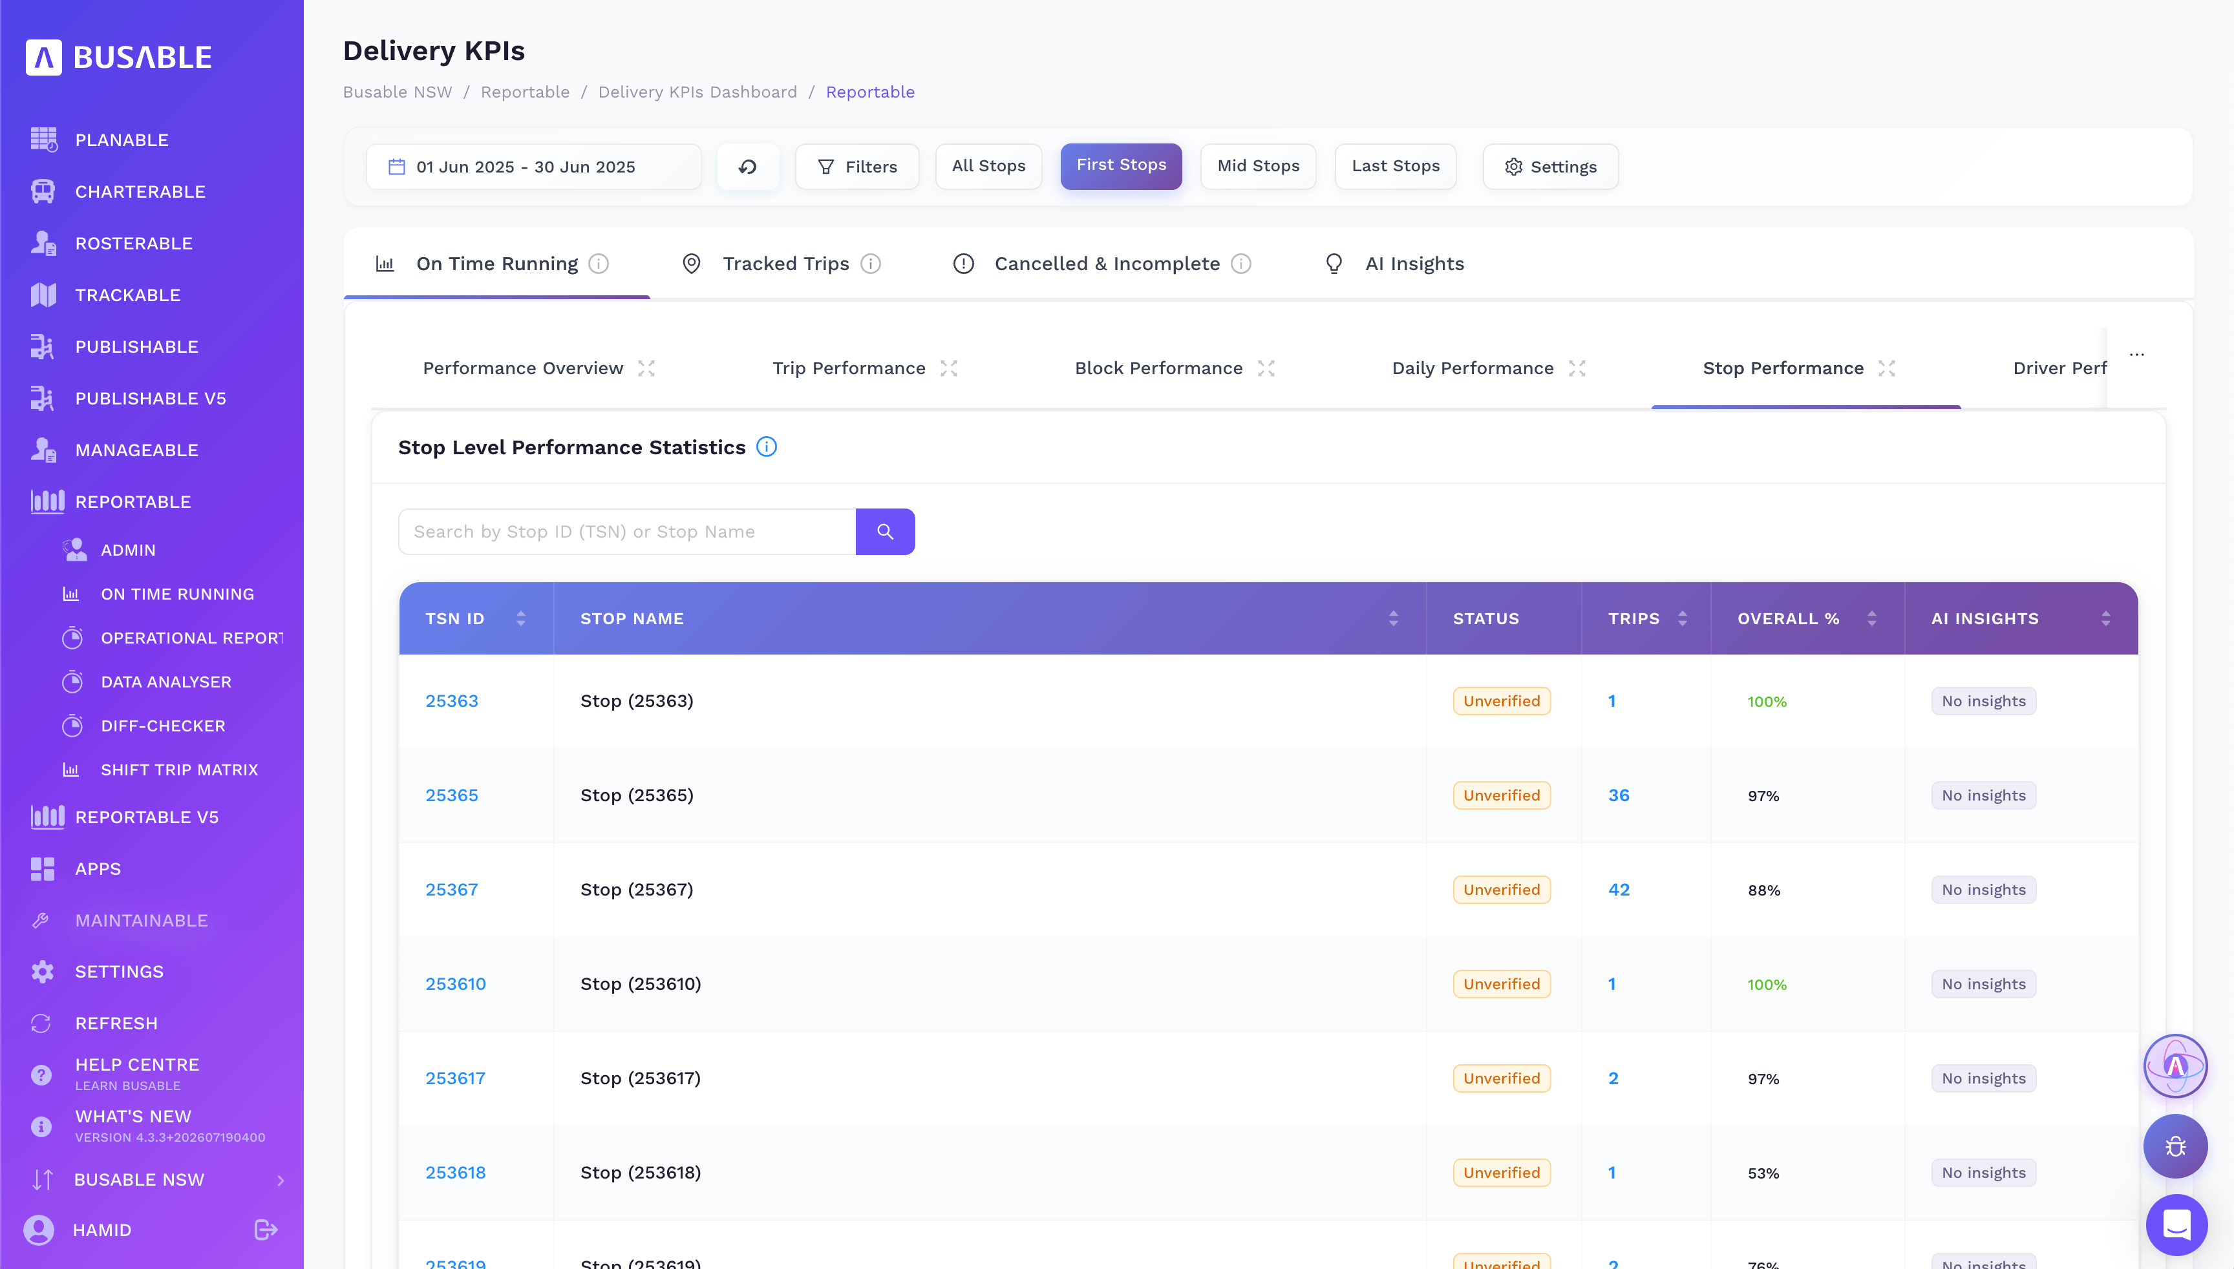2234x1269 pixels.
Task: Sort table by AI Insights column
Action: 2106,619
